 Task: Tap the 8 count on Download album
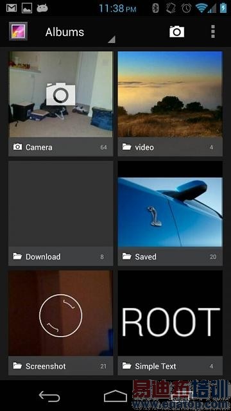[x=102, y=257]
